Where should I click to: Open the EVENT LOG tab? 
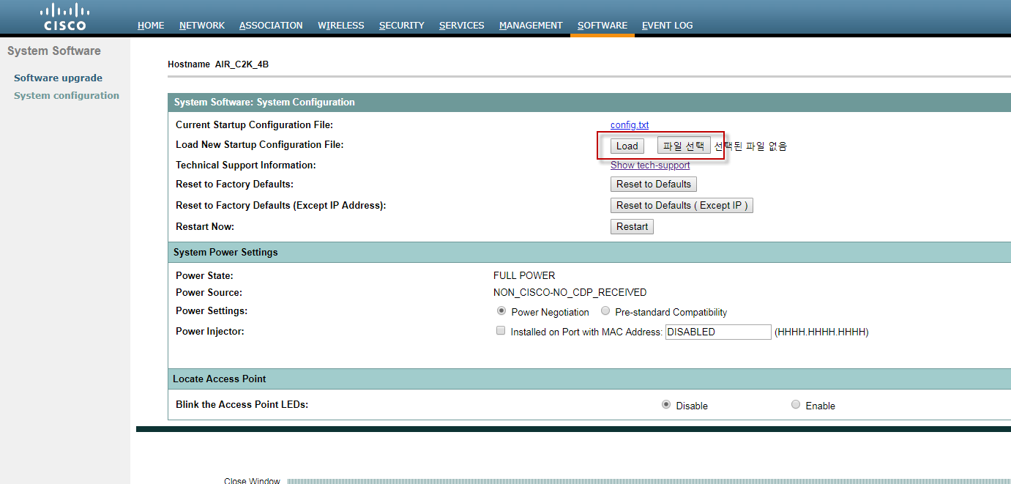pyautogui.click(x=667, y=25)
